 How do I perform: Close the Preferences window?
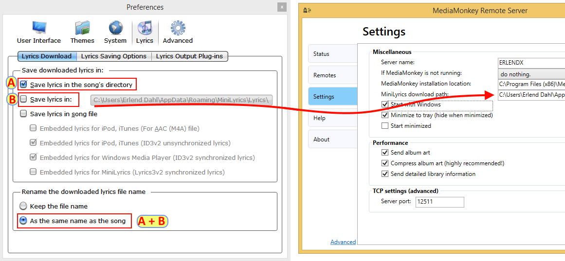pos(281,7)
